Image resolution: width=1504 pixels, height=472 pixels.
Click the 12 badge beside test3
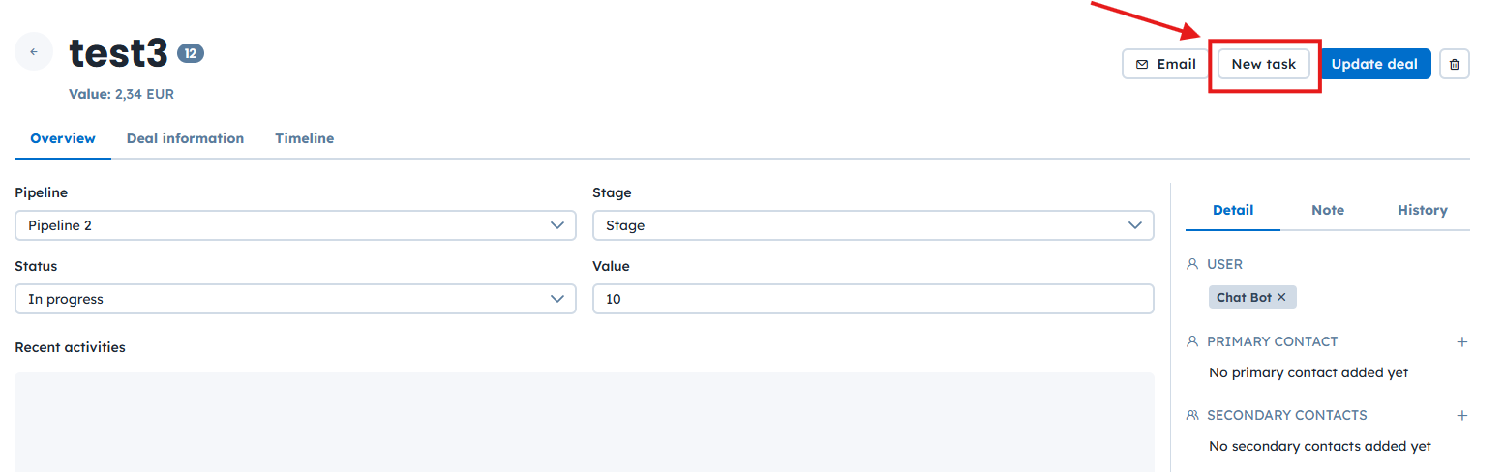click(x=191, y=53)
